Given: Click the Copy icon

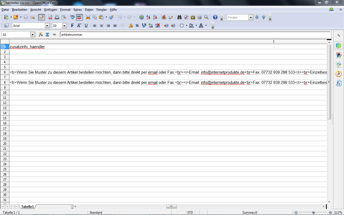Looking at the screenshot, I should click(x=95, y=17).
